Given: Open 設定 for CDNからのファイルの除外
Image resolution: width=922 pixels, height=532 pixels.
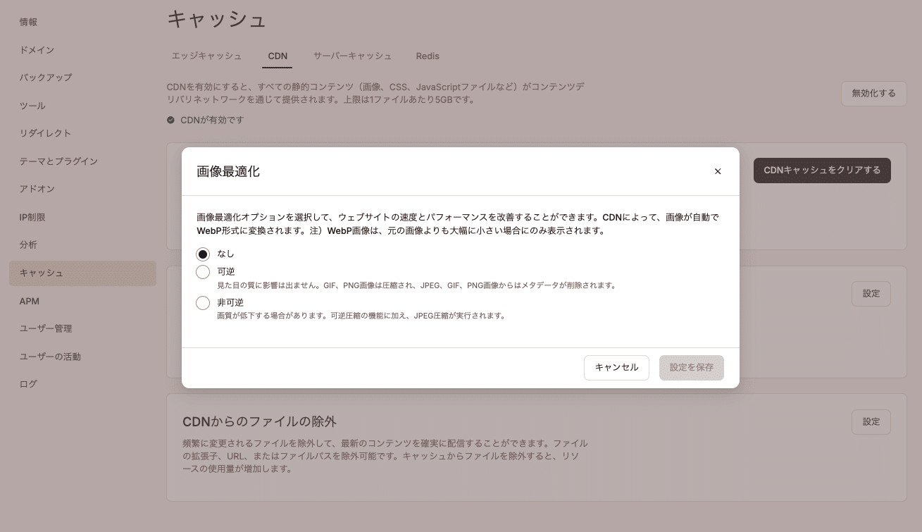Looking at the screenshot, I should [871, 422].
